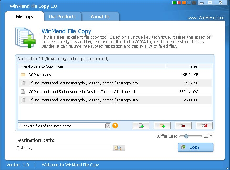Click the add folder icon button
The width and height of the screenshot is (230, 170).
pyautogui.click(x=162, y=126)
